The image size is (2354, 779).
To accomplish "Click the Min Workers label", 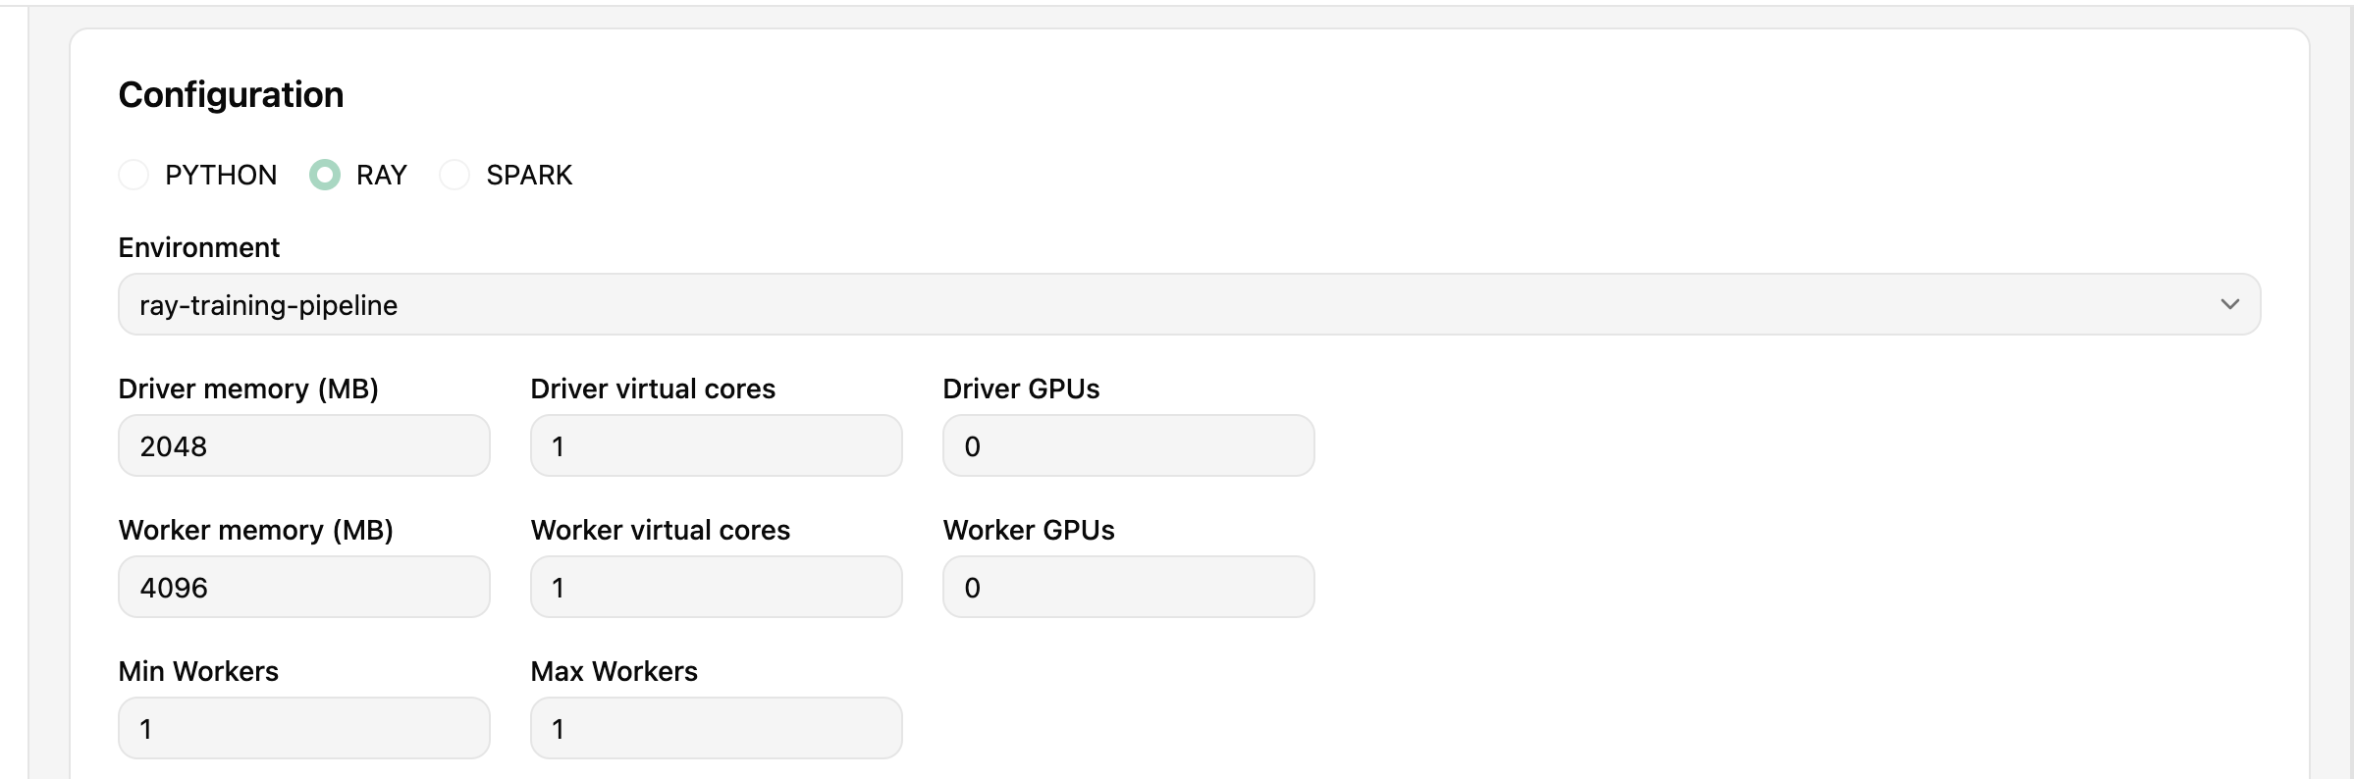I will pyautogui.click(x=198, y=671).
